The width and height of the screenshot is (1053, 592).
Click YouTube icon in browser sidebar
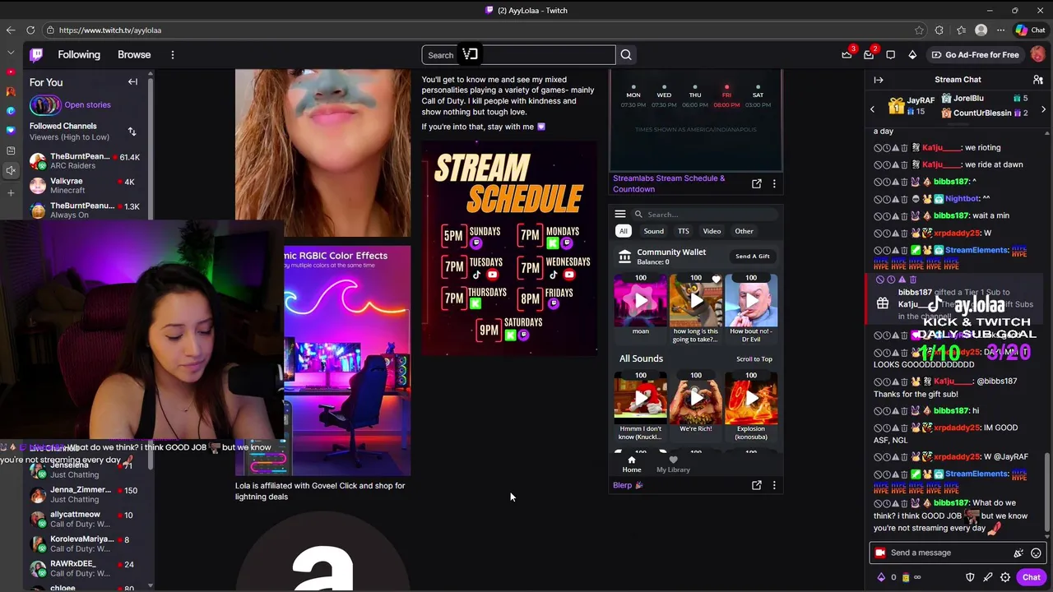(x=11, y=72)
